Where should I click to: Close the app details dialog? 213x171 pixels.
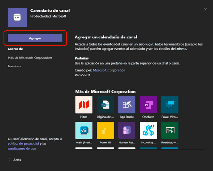206,9
